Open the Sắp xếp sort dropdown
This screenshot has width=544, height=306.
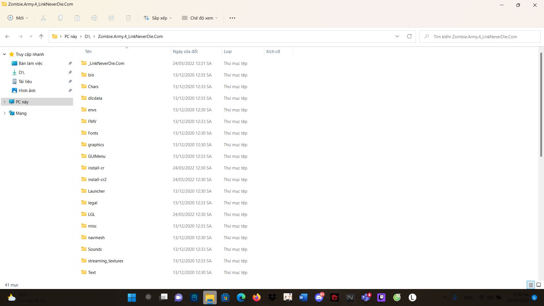[x=158, y=18]
